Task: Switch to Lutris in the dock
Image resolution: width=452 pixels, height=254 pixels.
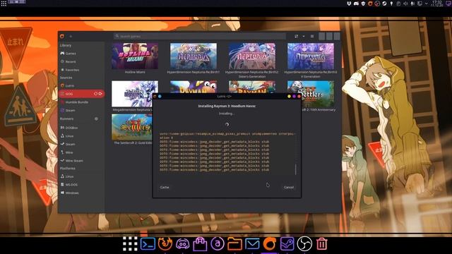Action: coord(270,244)
